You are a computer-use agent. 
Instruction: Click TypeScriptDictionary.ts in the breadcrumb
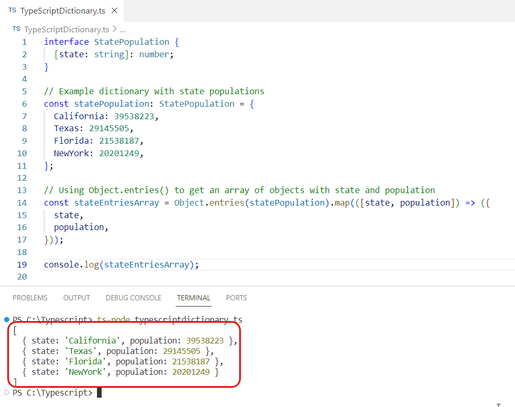[x=66, y=30]
